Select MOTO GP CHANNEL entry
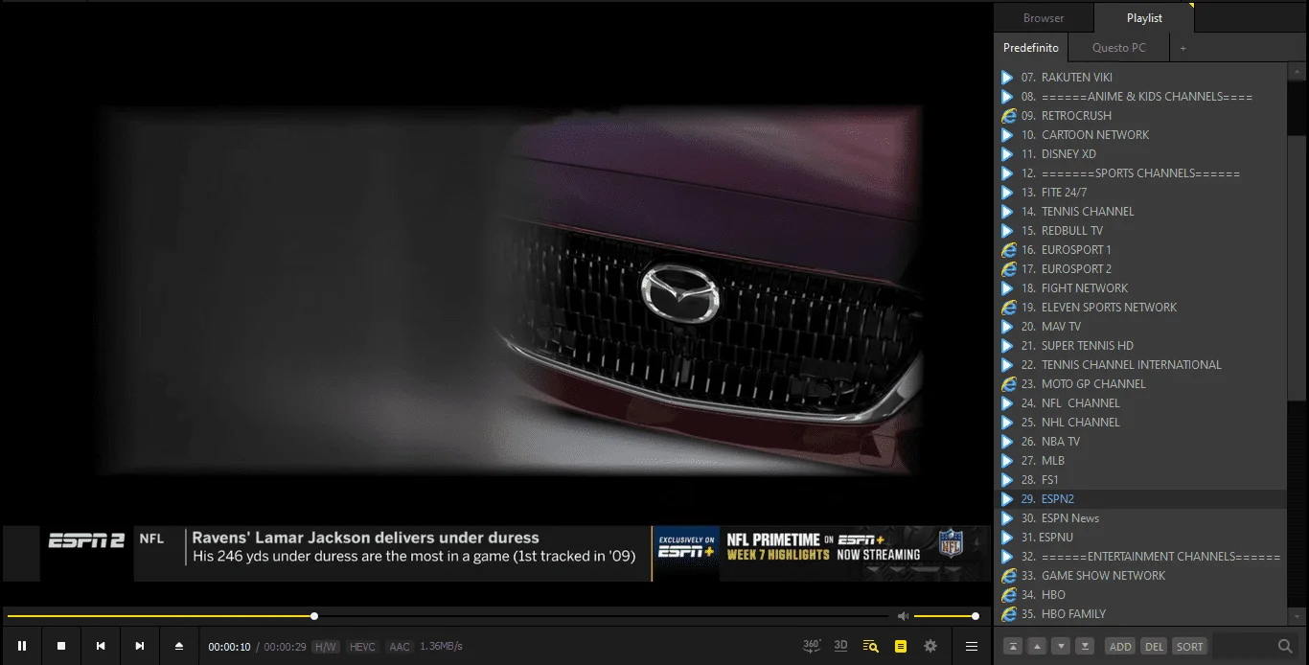1309x665 pixels. point(1142,384)
